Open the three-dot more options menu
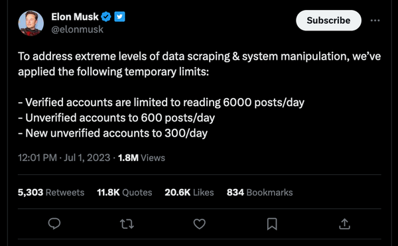 (375, 21)
